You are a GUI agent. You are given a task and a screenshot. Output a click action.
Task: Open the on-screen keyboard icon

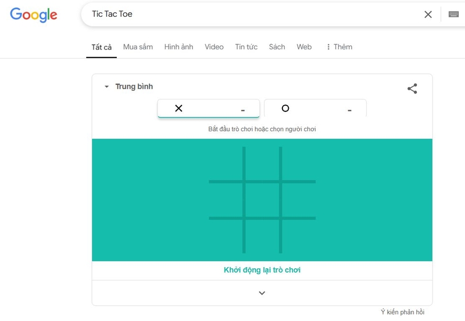(x=453, y=14)
